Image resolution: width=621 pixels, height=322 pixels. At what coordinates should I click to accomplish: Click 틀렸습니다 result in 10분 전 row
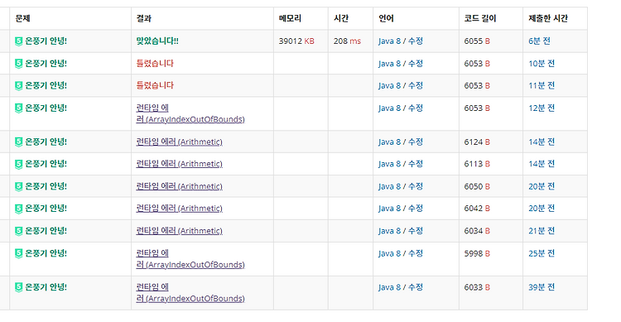click(x=155, y=64)
